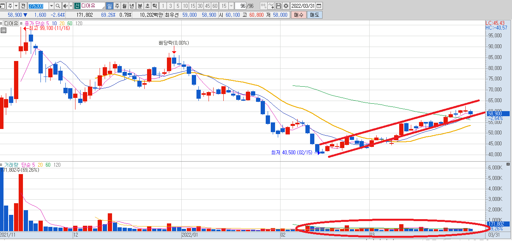This screenshot has width=512, height=244.
Task: Click the 376300 stock code field
Action: click(x=38, y=6)
